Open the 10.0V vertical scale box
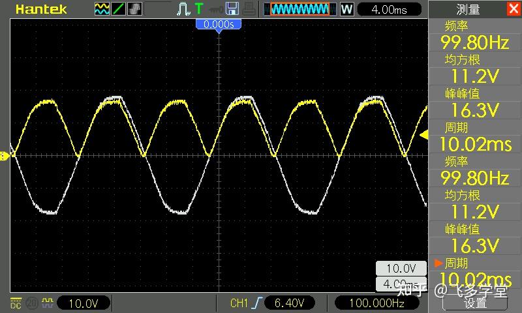 coord(84,303)
